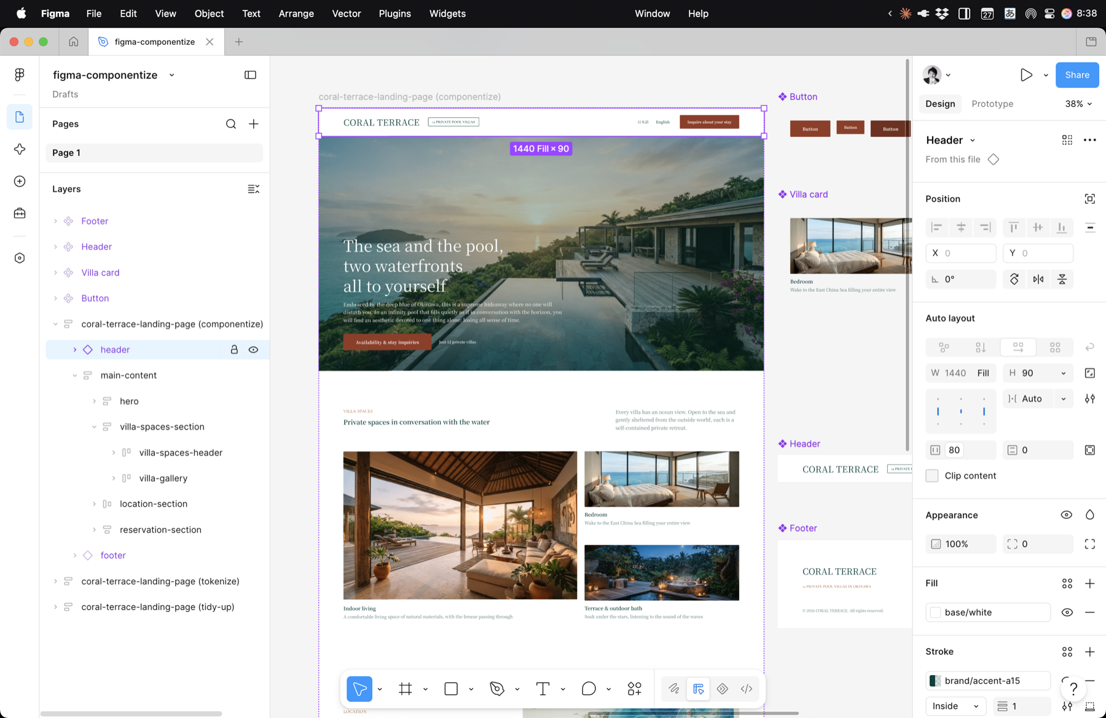This screenshot has width=1106, height=718.
Task: Select the footer instance layer
Action: click(113, 555)
